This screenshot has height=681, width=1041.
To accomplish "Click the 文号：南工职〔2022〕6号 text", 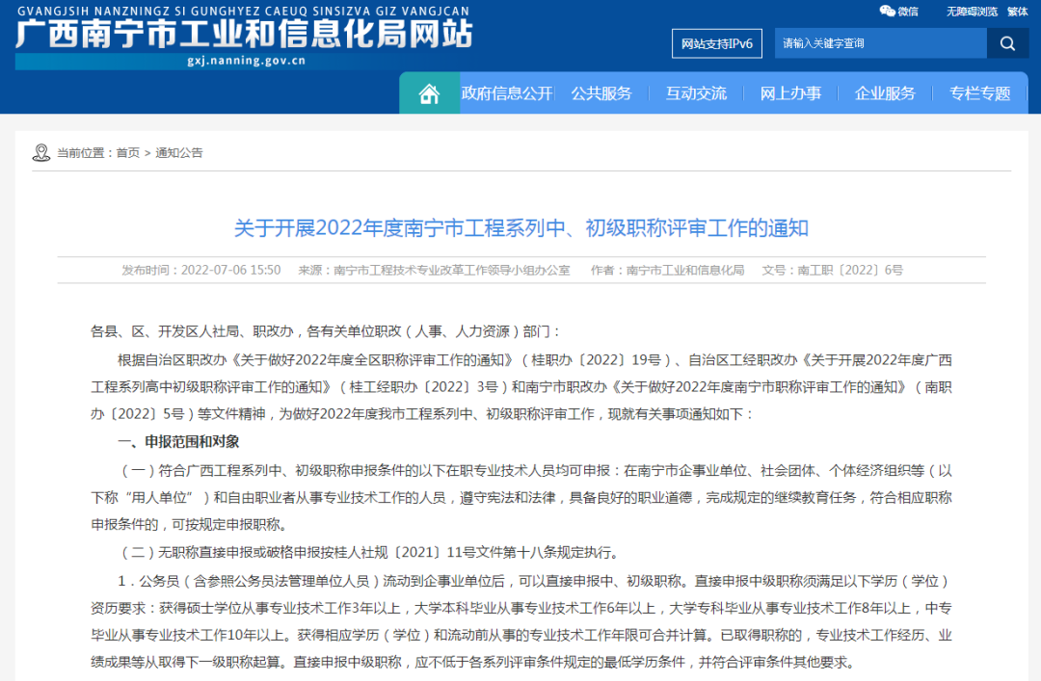I will (x=833, y=270).
